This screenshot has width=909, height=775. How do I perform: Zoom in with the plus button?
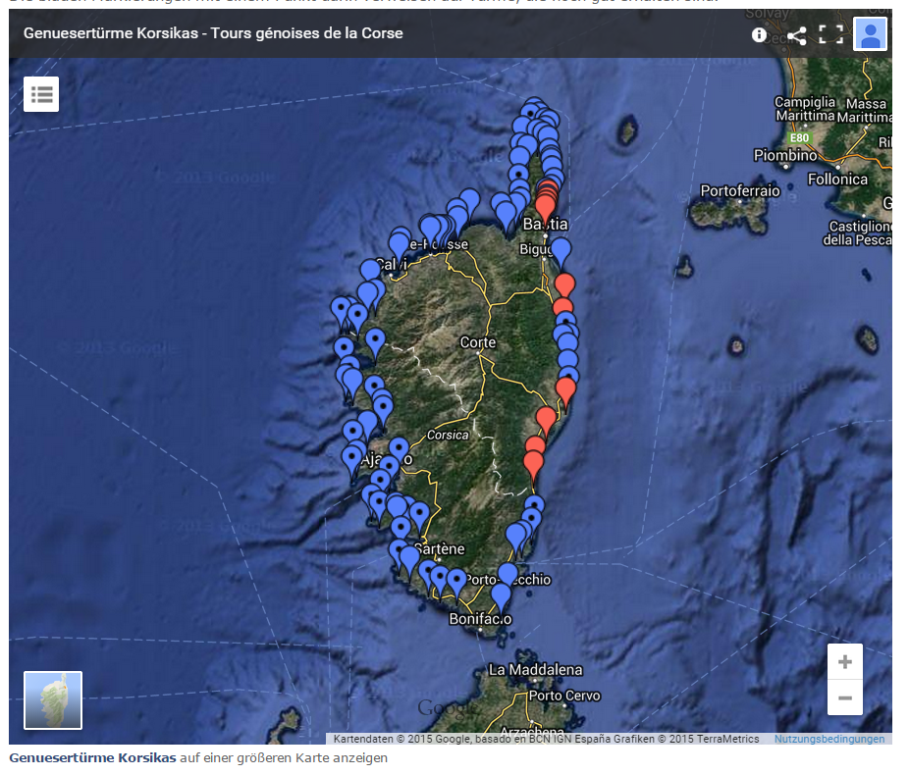pyautogui.click(x=844, y=661)
